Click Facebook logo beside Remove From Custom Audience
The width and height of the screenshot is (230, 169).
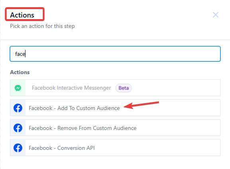[18, 128]
